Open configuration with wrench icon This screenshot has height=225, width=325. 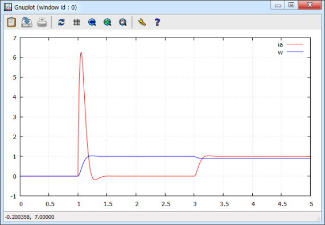[x=142, y=22]
